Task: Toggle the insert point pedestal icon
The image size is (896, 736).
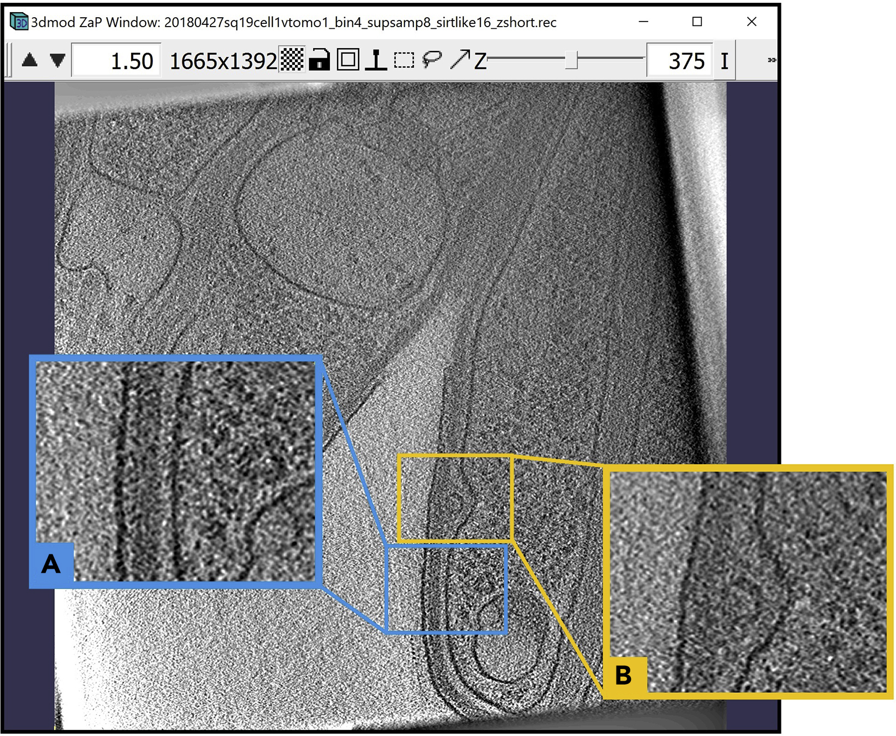Action: tap(376, 60)
